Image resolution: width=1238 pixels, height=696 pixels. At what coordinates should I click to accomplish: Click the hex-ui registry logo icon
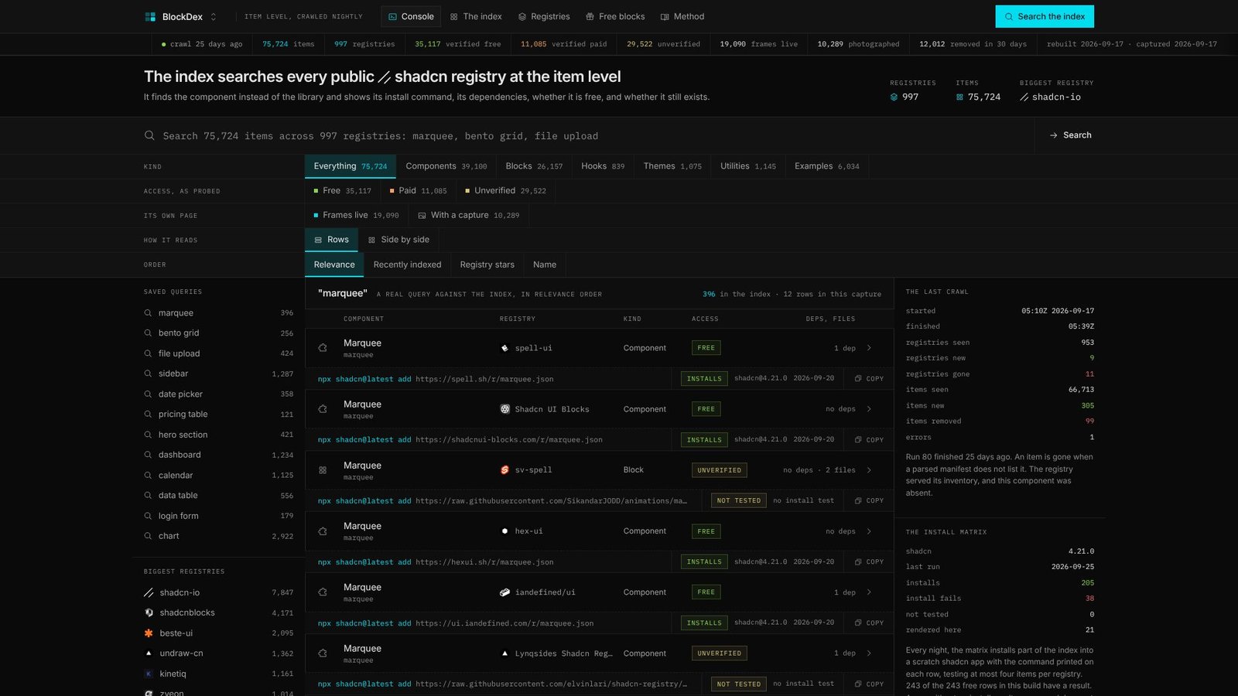point(504,531)
